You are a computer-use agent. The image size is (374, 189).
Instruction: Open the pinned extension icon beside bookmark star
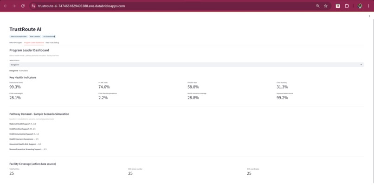338,6
